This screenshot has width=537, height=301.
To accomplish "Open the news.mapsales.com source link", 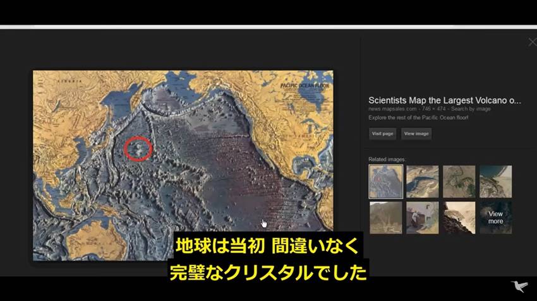I will click(392, 109).
